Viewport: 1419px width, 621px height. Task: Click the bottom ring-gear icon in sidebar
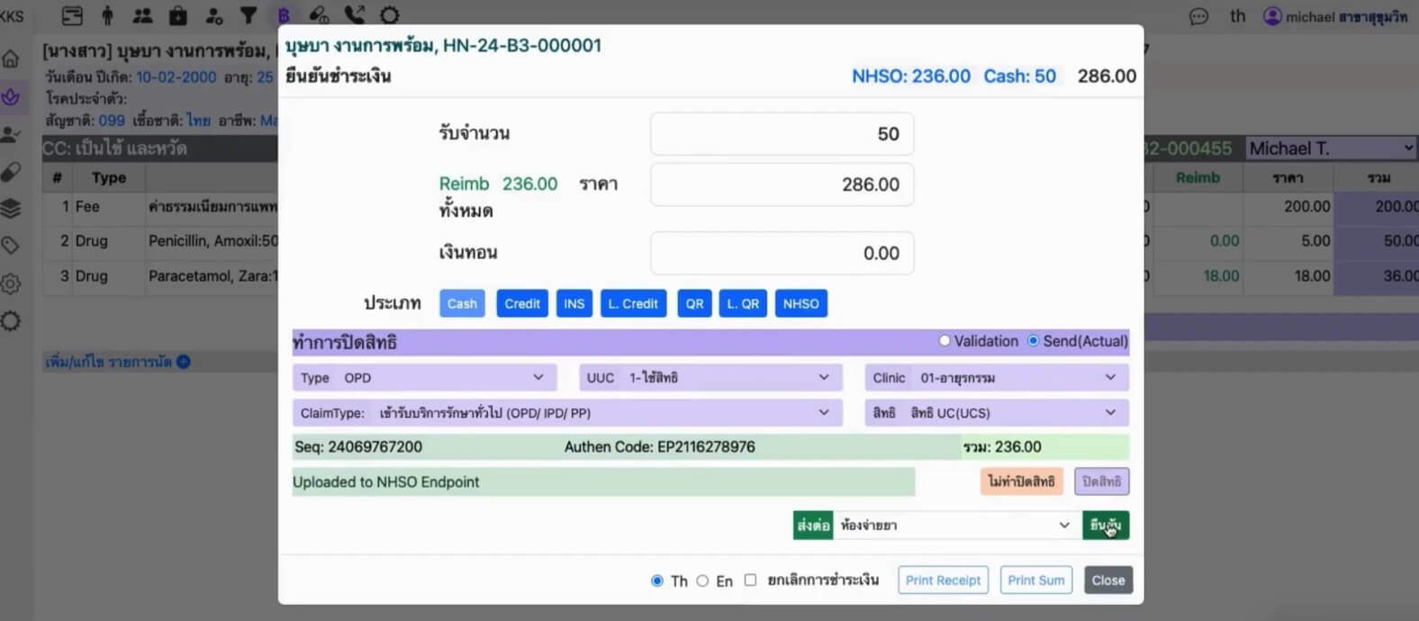[x=11, y=321]
